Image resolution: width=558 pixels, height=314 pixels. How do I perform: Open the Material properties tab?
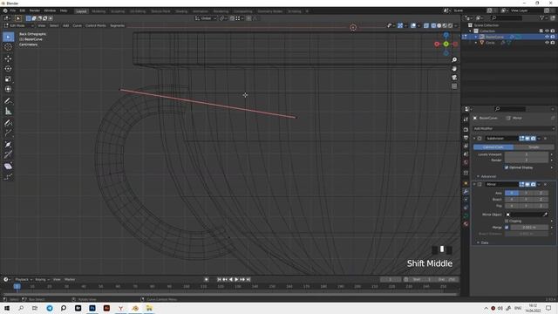[x=466, y=224]
